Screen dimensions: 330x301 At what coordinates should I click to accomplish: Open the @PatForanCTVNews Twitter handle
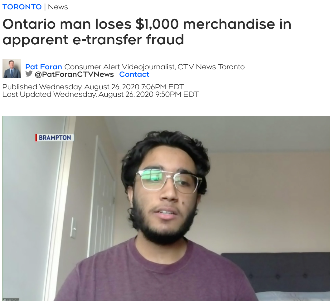(74, 74)
